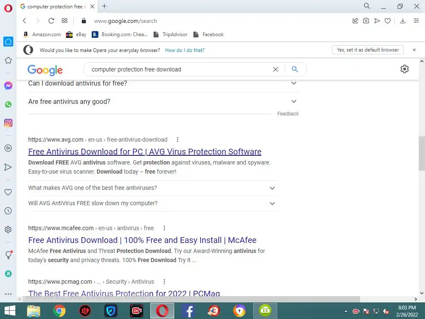
Task: Open File Explorer from taskbar
Action: point(34,311)
